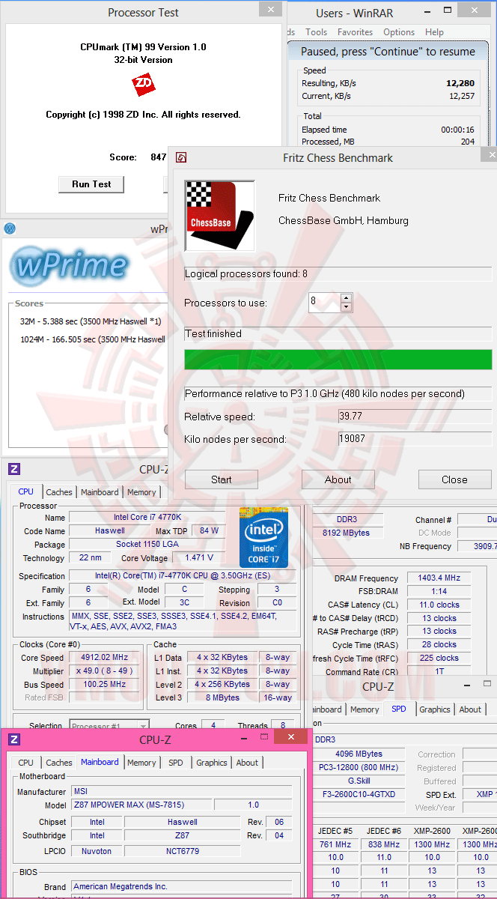
Task: Switch to Caches tab in main CPU-Z
Action: [59, 492]
